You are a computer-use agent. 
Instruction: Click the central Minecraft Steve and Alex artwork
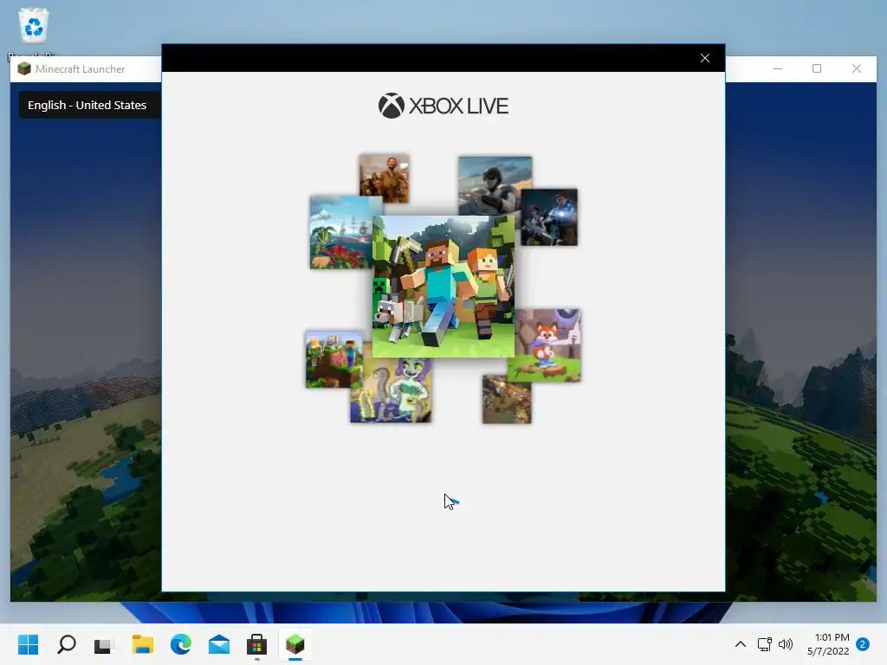coord(443,286)
